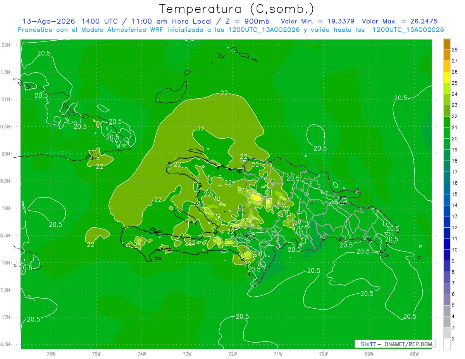The width and height of the screenshot is (465, 359).
Task: Click the '20' label on the color scale
Action: [x=455, y=139]
